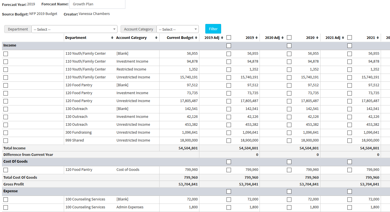
Task: Click Admin Expenses account category cell
Action: click(130, 207)
